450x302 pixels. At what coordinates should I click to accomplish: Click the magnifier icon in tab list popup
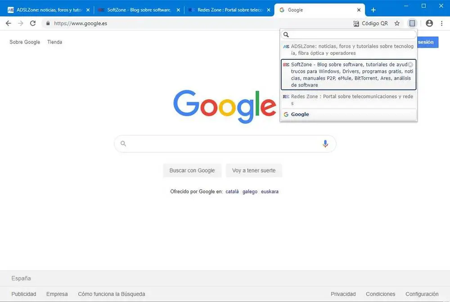click(286, 35)
